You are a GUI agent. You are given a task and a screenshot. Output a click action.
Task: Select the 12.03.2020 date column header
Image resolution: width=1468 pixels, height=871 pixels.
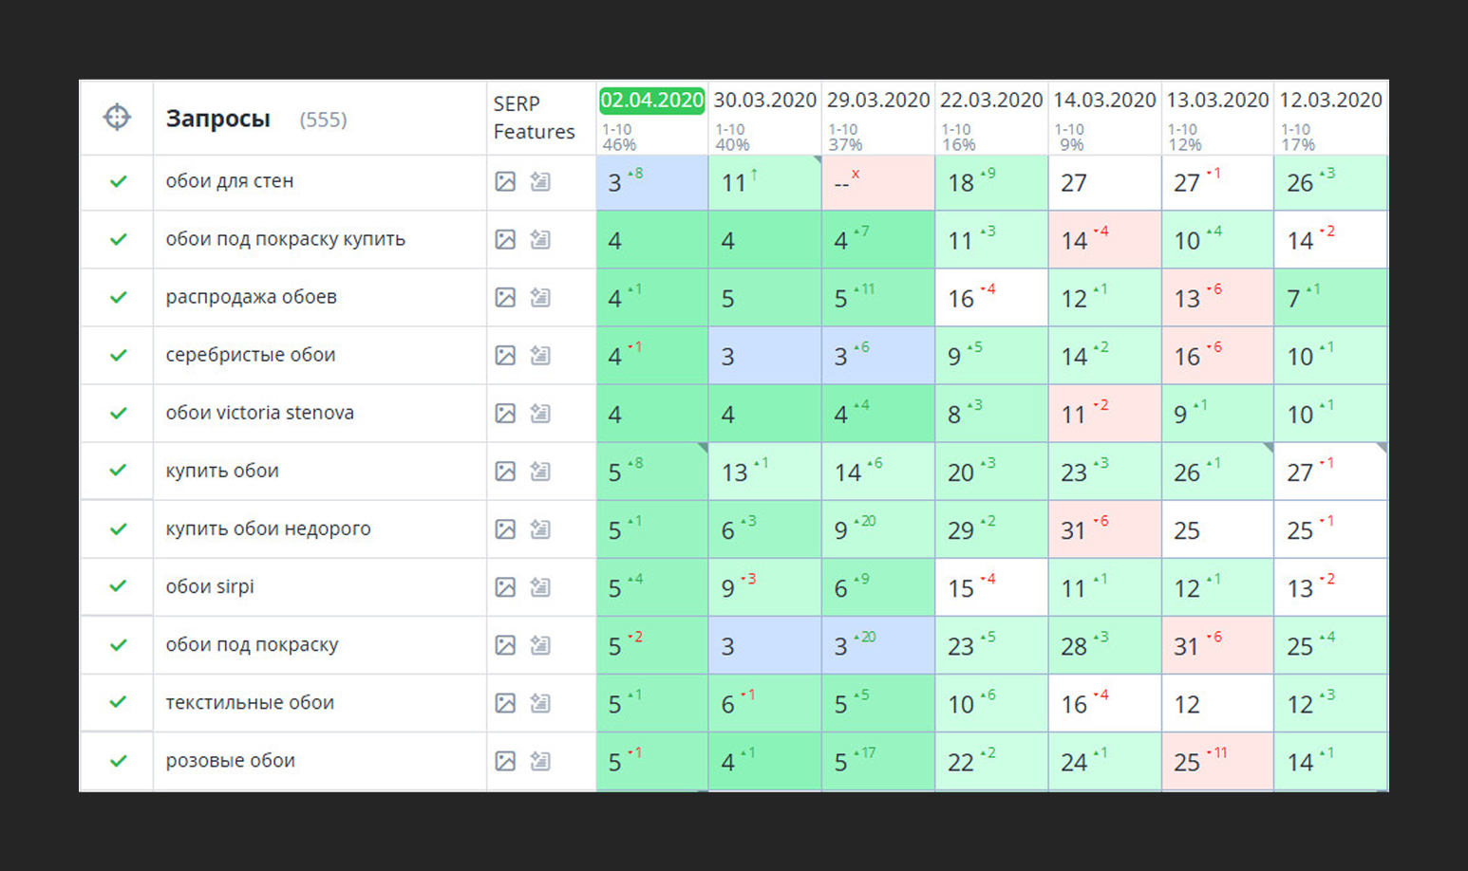1330,100
